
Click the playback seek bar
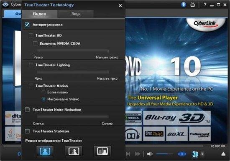(164, 146)
